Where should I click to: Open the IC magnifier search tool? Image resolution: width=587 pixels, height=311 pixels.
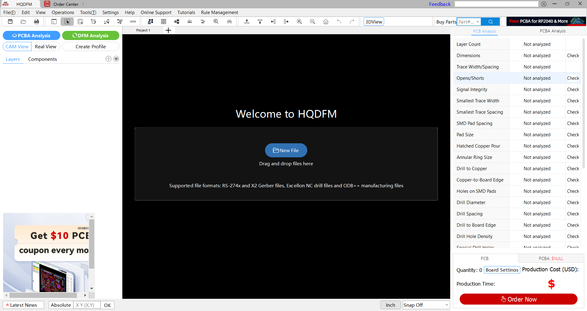pyautogui.click(x=216, y=21)
